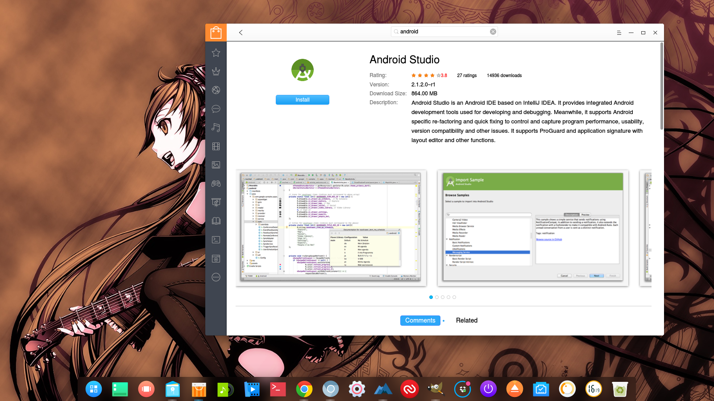The image size is (714, 401).
Task: Open Deepin Store in the dock
Action: coord(199,389)
